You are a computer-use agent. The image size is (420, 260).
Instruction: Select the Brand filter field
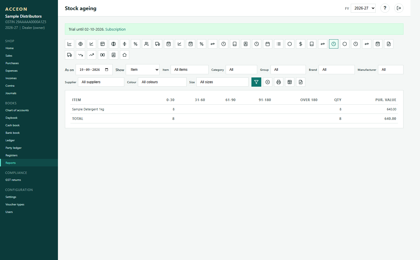pos(337,70)
